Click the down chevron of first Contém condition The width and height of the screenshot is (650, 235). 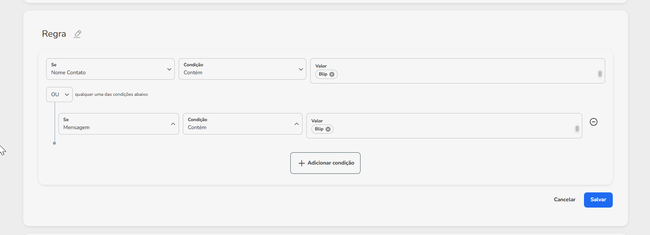pyautogui.click(x=301, y=69)
